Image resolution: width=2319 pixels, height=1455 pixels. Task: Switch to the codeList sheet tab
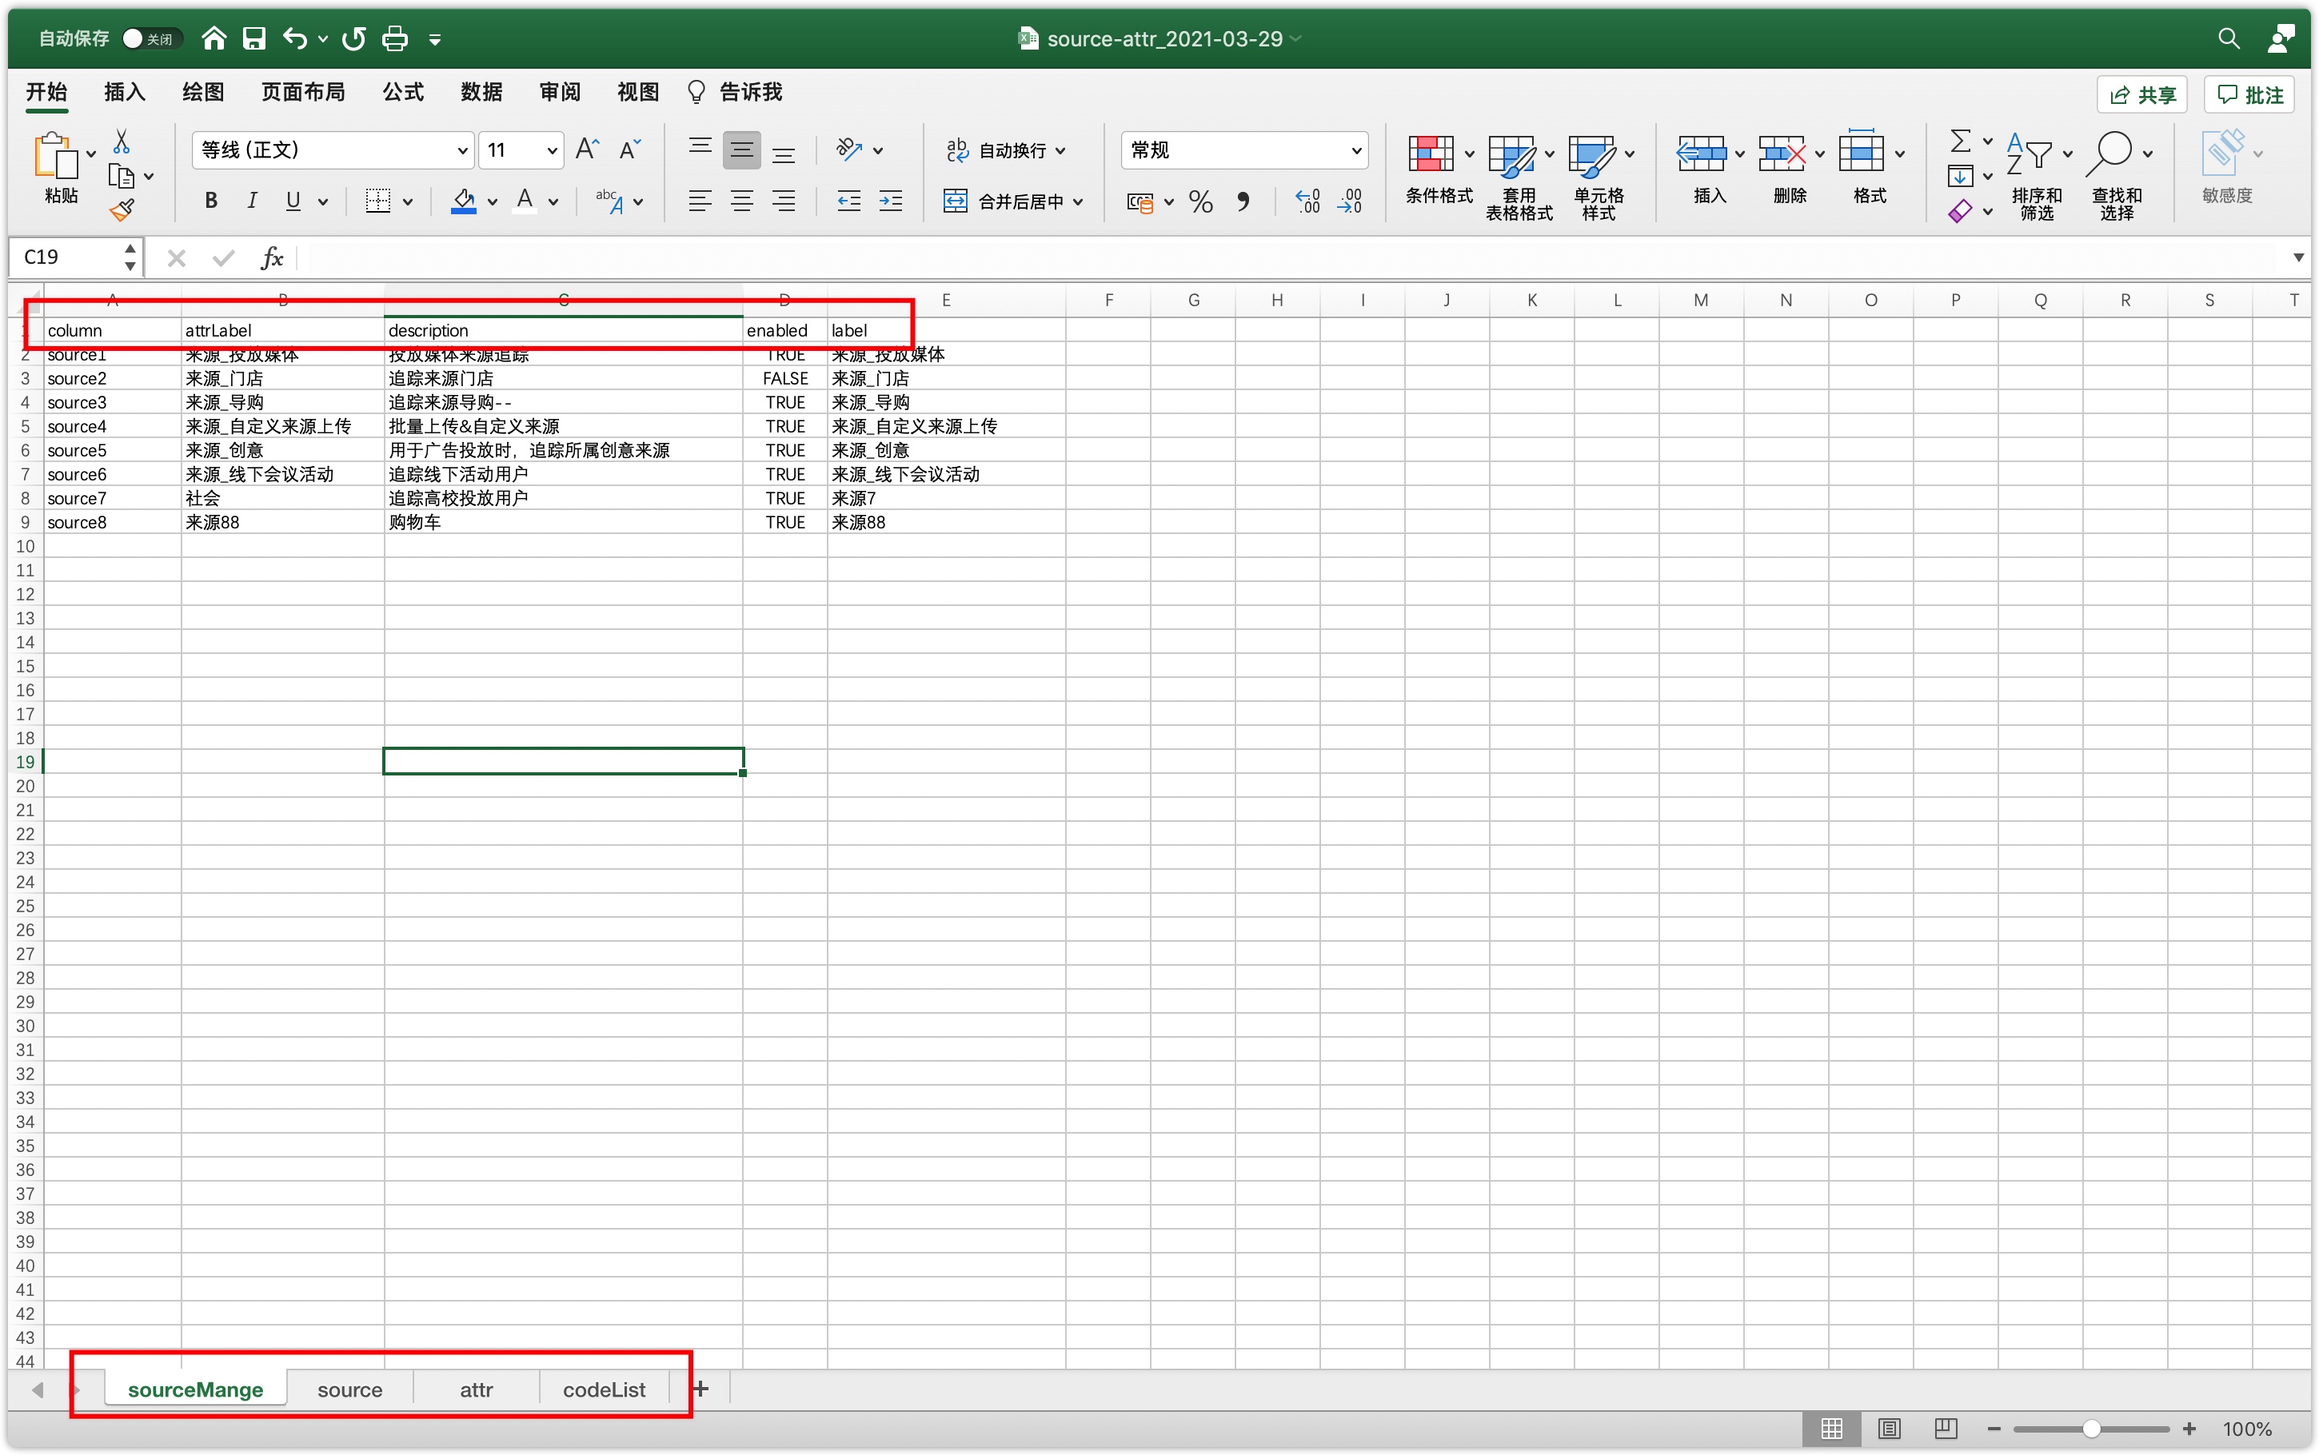click(x=605, y=1389)
